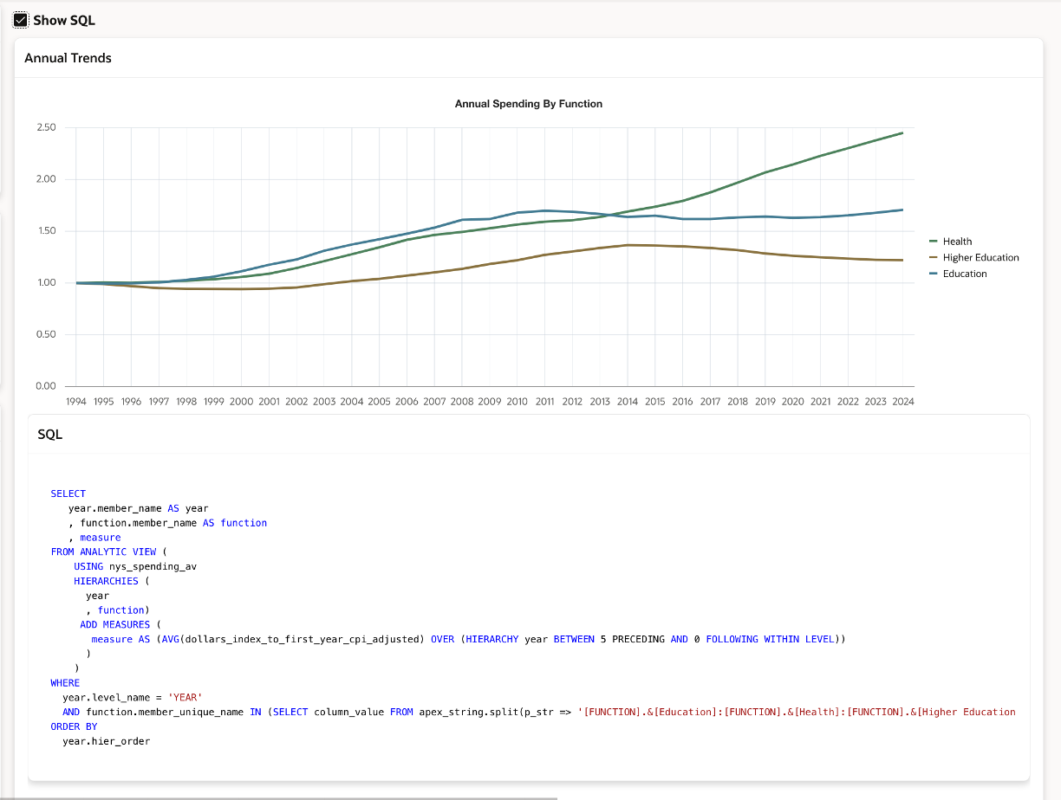Click the SELECT keyword on the first SQL line
1061x800 pixels.
pos(68,494)
